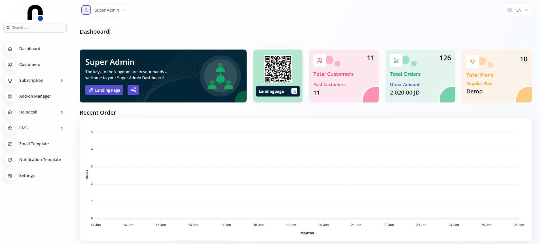
Task: Click the share icon button beside Landing Page
Action: 133,90
